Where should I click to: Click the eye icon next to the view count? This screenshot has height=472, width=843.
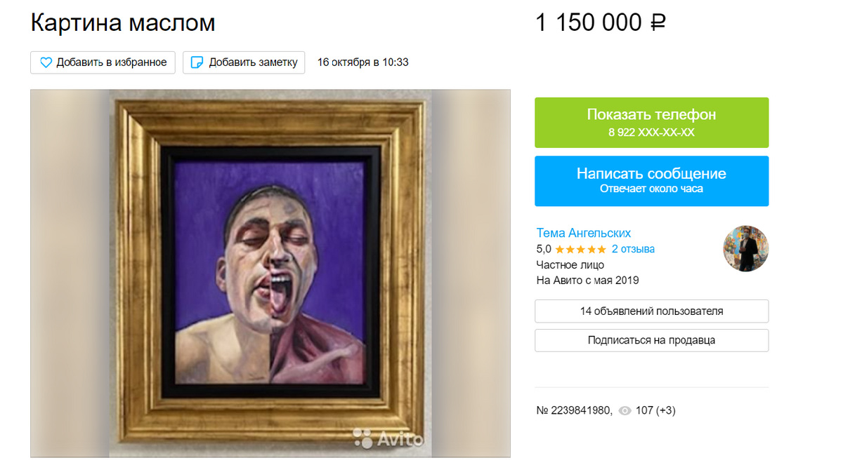(625, 411)
